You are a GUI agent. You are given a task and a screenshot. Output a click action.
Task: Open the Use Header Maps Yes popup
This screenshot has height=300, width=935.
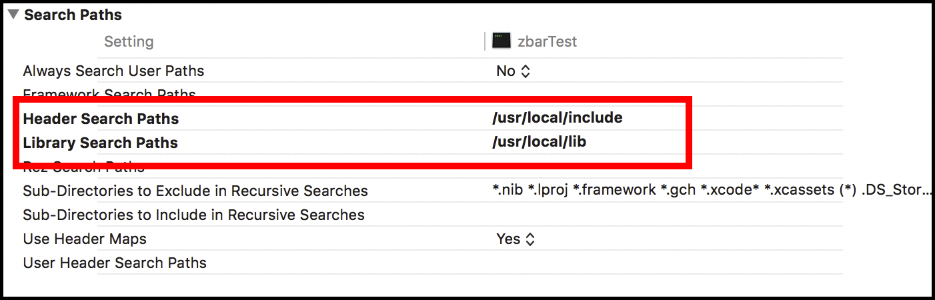(516, 239)
